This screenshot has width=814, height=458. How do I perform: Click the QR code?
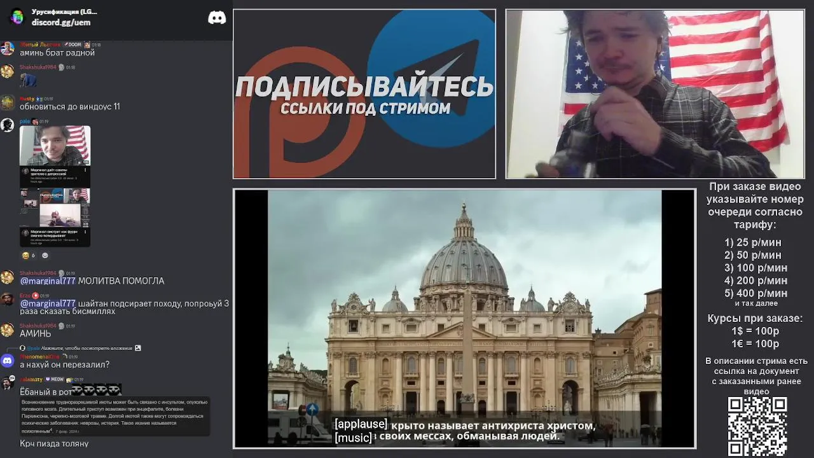coord(757,427)
